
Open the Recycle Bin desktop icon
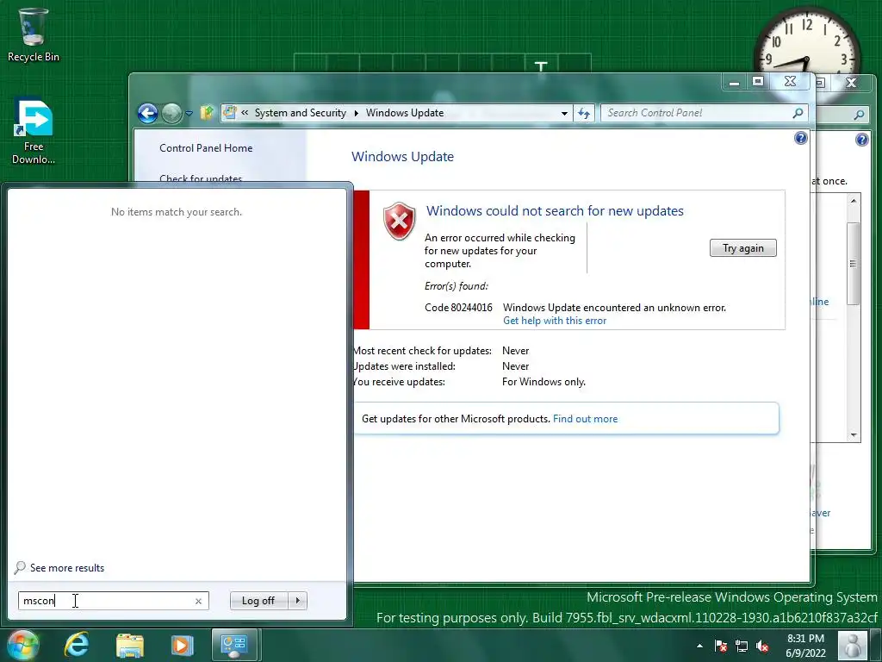coord(34,34)
